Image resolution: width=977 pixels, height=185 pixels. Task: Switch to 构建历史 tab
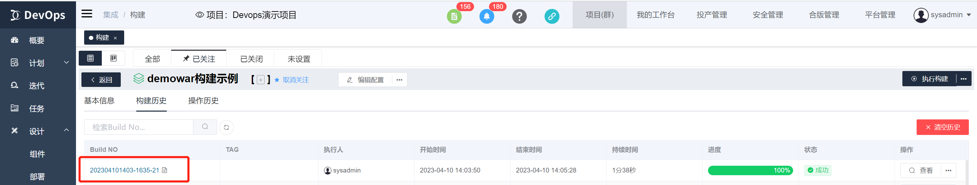[151, 101]
